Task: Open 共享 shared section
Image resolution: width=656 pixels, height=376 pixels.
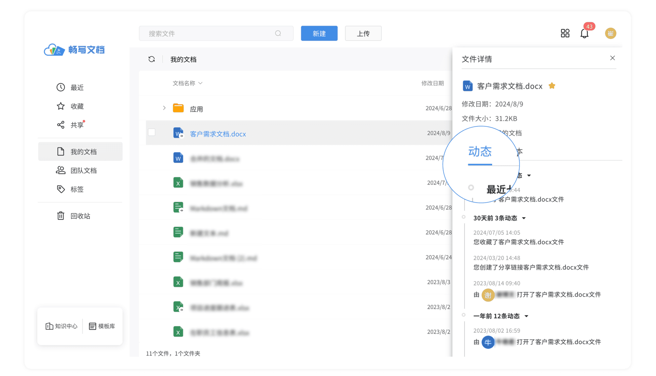Action: [70, 125]
